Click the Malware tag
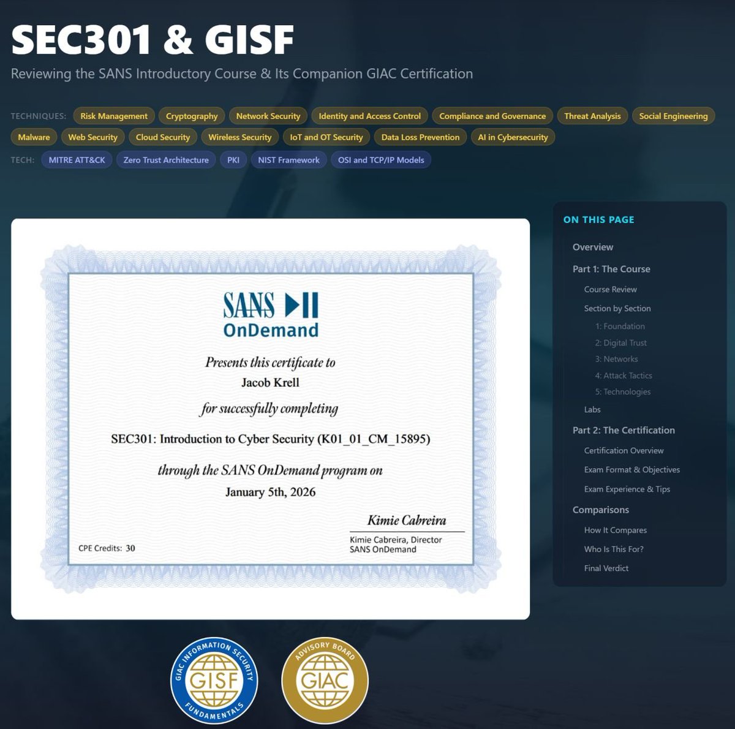Image resolution: width=735 pixels, height=729 pixels. 34,137
